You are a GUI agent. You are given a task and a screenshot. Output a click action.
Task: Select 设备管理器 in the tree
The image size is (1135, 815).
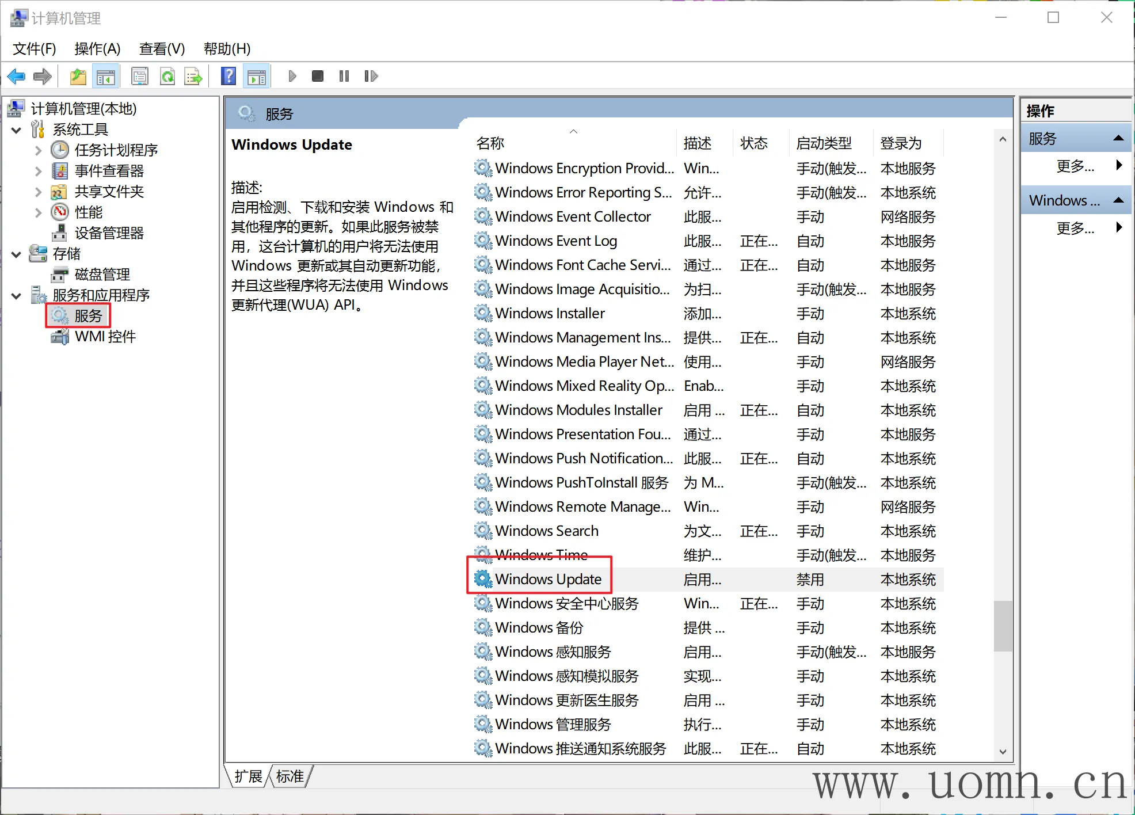pyautogui.click(x=109, y=233)
